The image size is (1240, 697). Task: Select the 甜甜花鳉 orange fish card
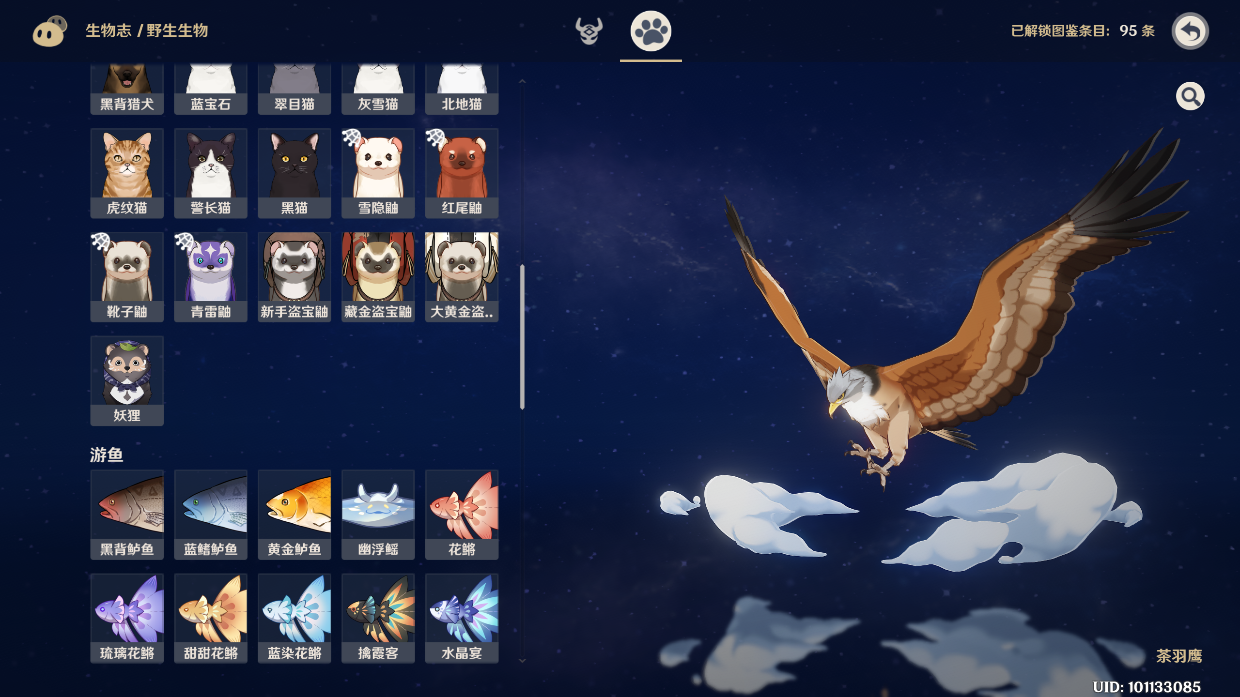[x=211, y=619]
